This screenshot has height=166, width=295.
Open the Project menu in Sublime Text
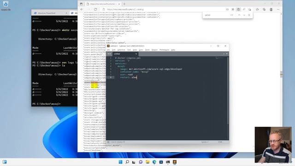coord(154,50)
